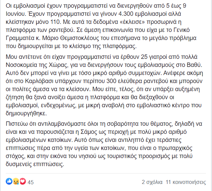Open the "11 κοινοποιήσεις" shares link
Image resolution: width=212 pixels, height=191 pixels.
click(x=186, y=182)
